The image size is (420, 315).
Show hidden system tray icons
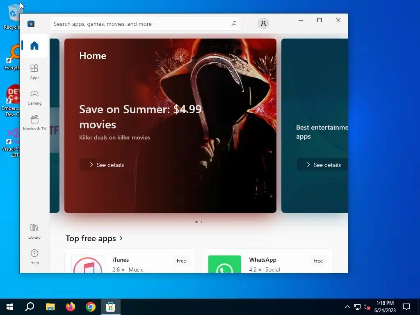tap(347, 307)
